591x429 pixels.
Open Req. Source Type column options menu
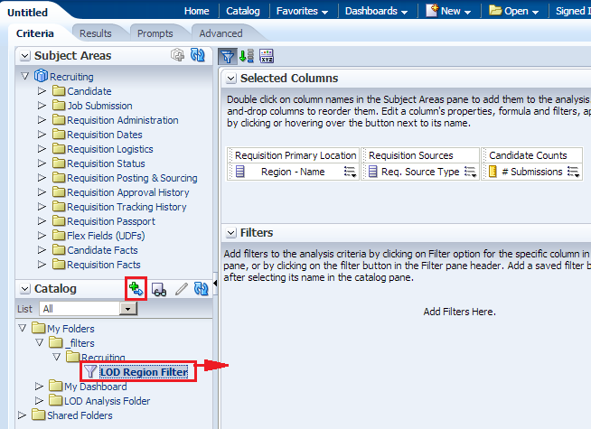[471, 173]
